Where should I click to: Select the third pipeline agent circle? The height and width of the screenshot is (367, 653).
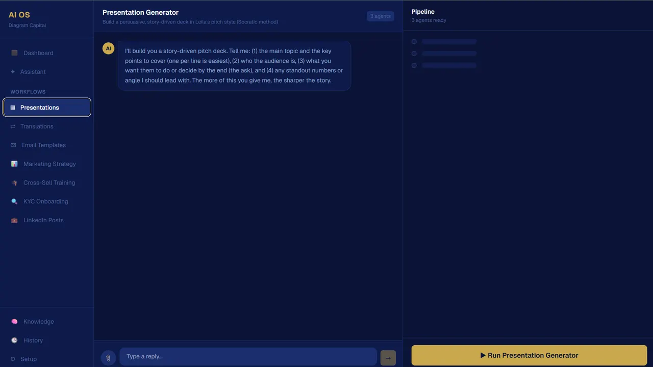(414, 65)
